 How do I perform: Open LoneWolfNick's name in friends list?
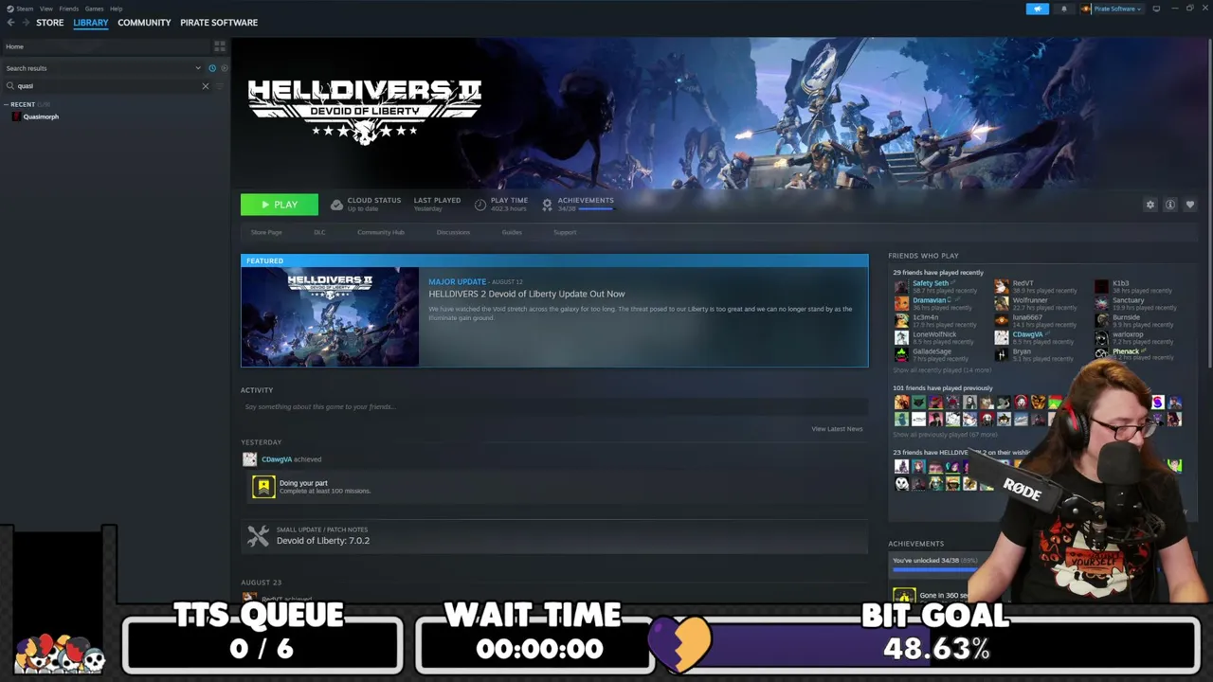[934, 334]
